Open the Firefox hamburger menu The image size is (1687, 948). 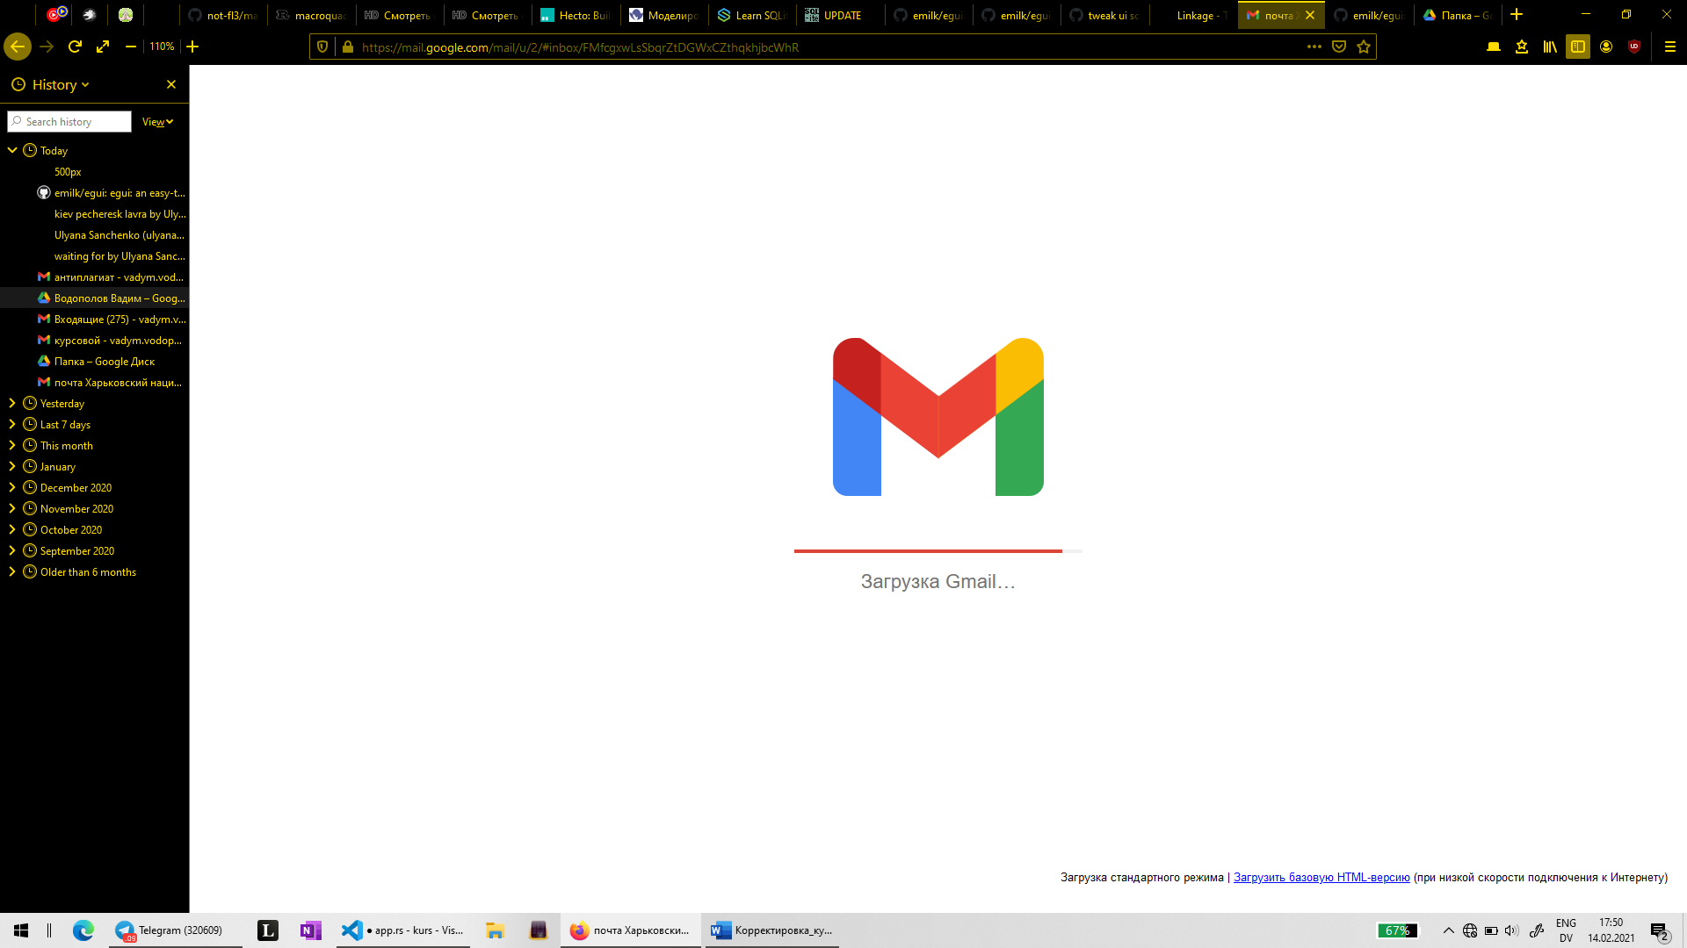coord(1670,47)
